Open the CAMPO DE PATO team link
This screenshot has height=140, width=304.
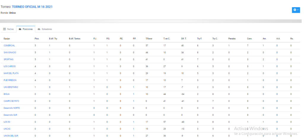coord(12,101)
